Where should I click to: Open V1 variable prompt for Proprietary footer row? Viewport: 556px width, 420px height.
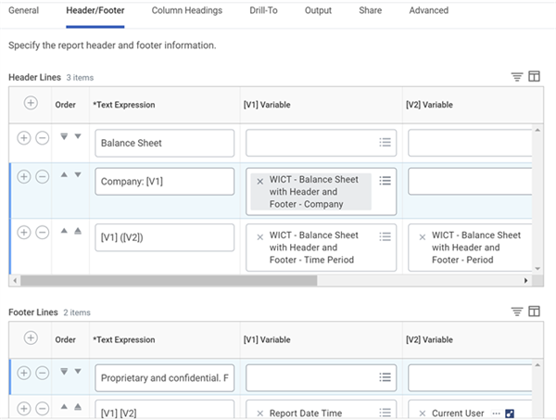click(385, 377)
